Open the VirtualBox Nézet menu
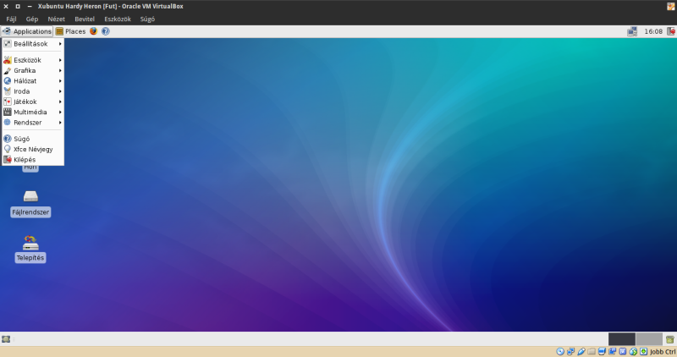677x357 pixels. 56,19
